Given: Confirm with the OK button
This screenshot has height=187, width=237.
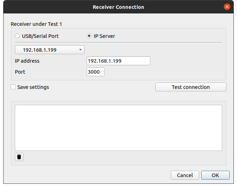Looking at the screenshot, I should [215, 175].
